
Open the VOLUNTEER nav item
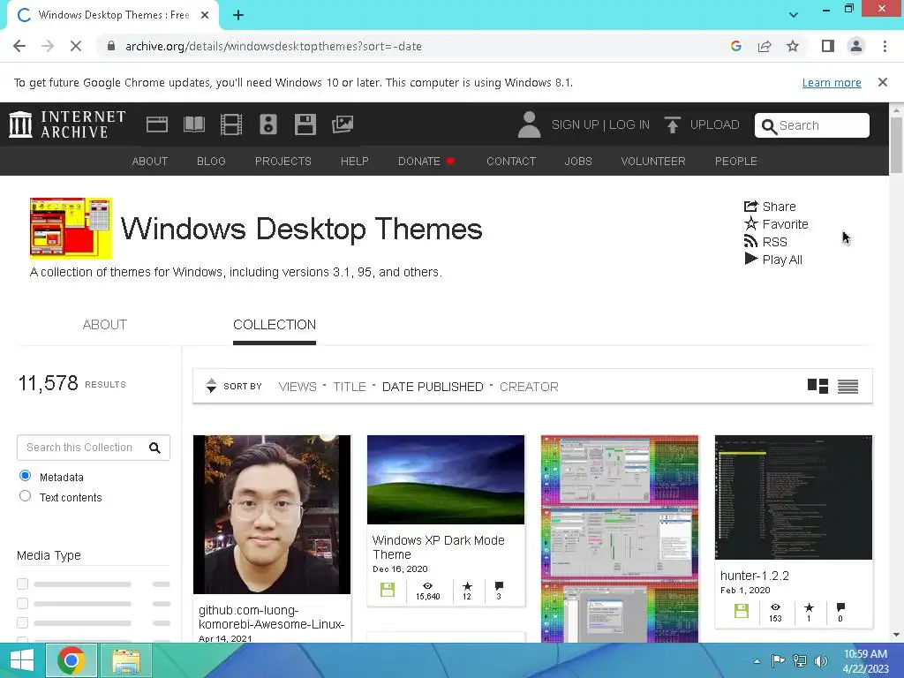(x=653, y=162)
